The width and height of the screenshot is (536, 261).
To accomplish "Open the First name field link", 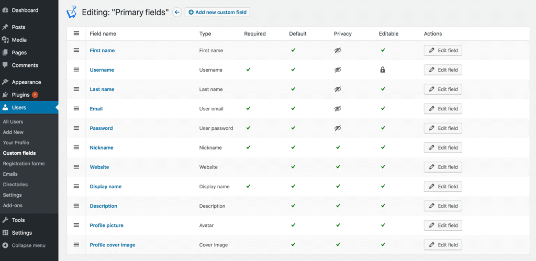I will [102, 50].
